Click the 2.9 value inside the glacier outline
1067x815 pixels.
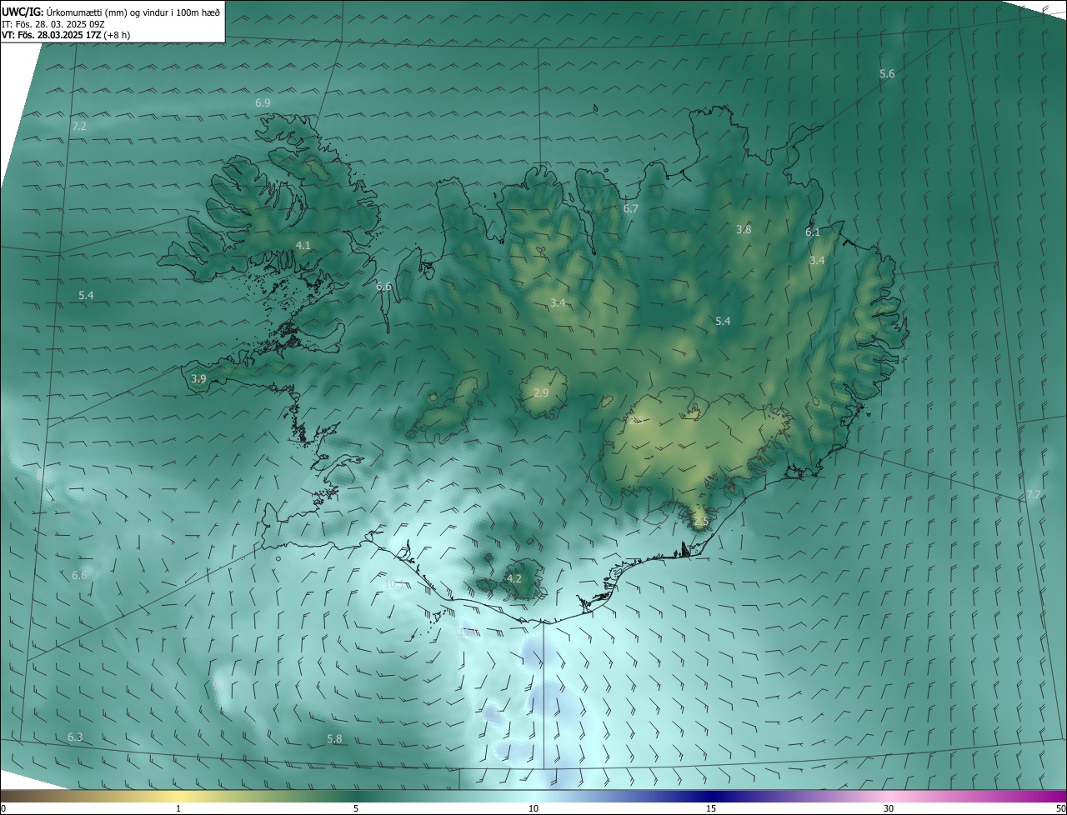pyautogui.click(x=541, y=392)
